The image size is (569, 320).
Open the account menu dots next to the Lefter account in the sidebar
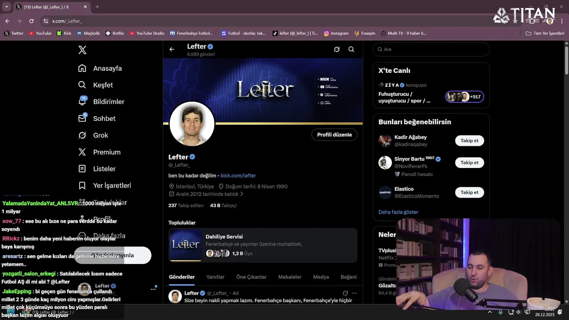tap(153, 289)
